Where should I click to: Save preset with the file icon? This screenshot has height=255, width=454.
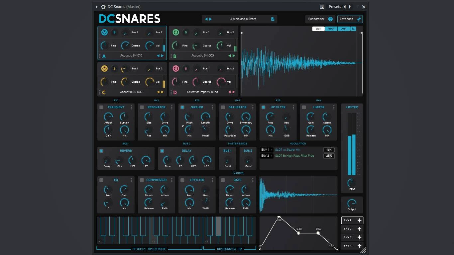click(x=273, y=19)
